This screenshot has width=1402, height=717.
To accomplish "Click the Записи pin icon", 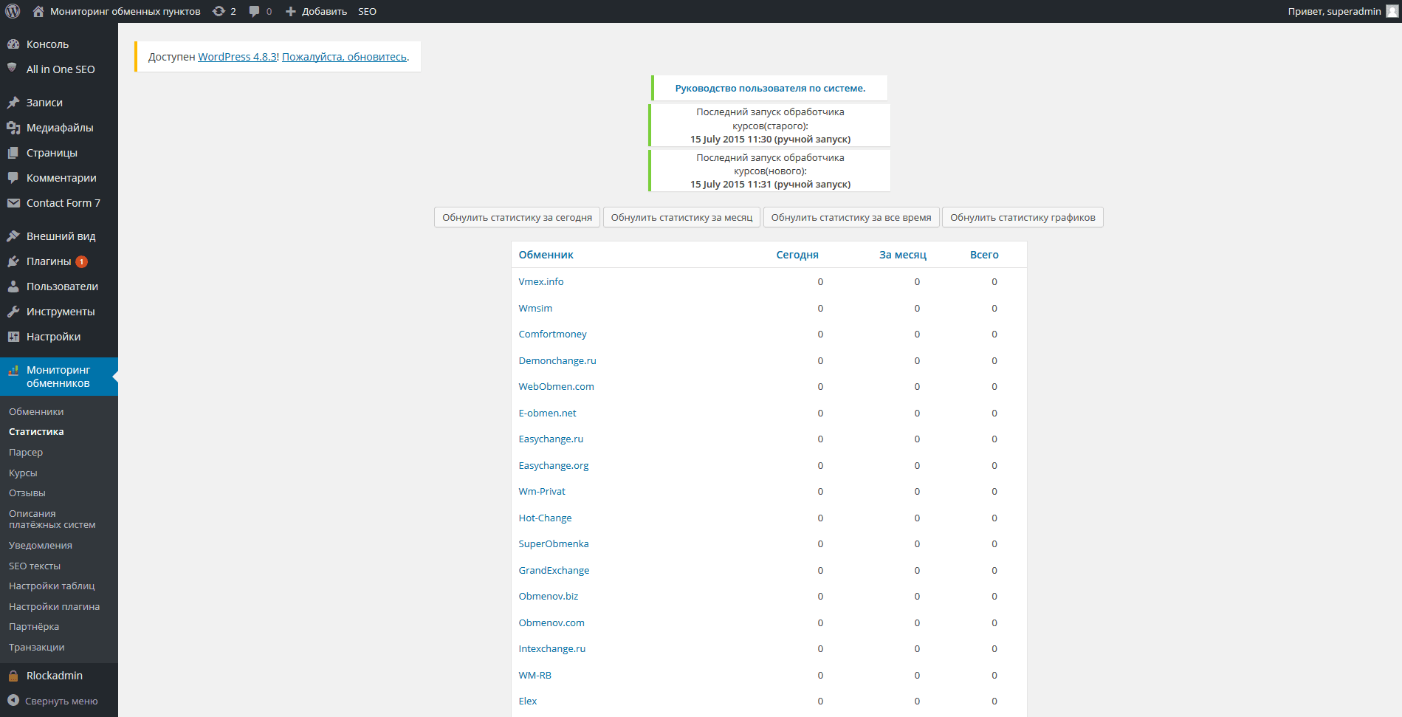I will point(13,103).
